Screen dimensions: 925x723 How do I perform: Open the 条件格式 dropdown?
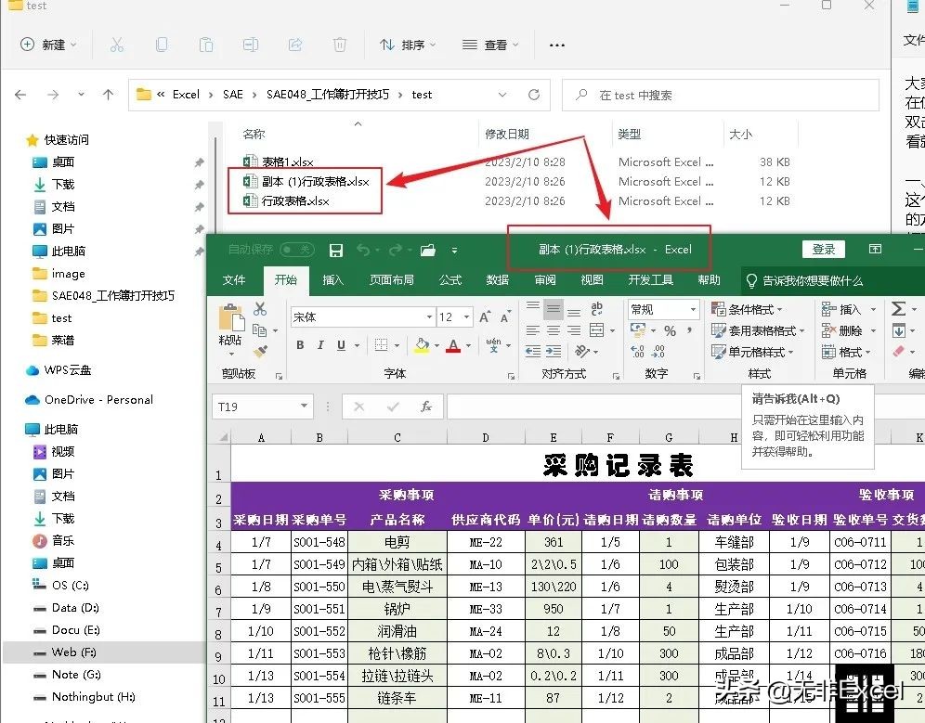point(748,309)
